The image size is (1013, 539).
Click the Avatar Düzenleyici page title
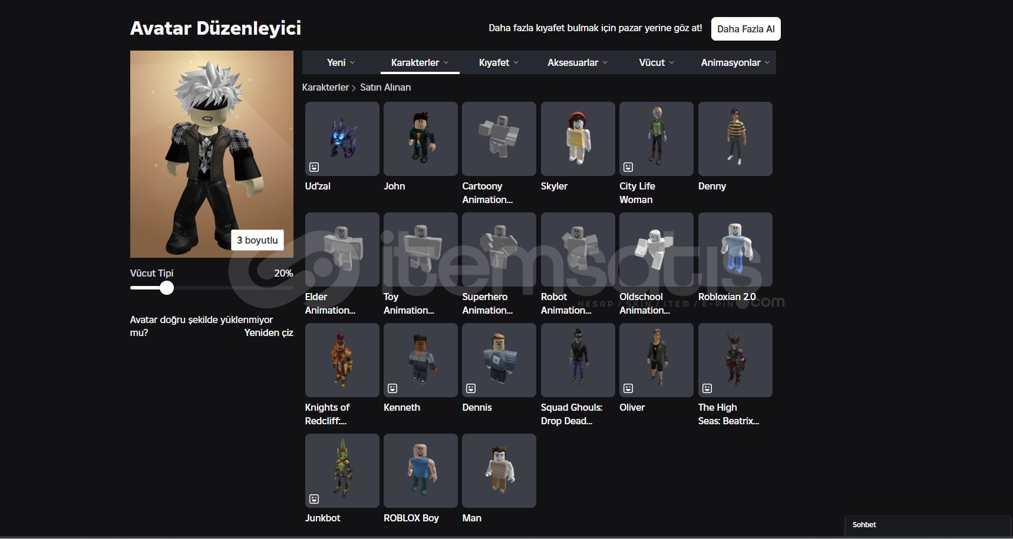216,28
